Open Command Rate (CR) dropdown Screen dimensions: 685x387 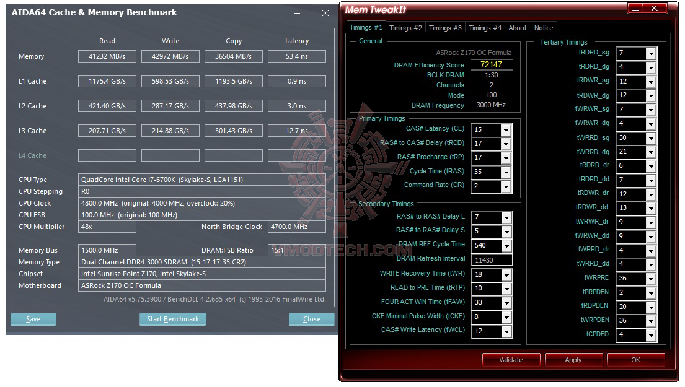[x=506, y=186]
